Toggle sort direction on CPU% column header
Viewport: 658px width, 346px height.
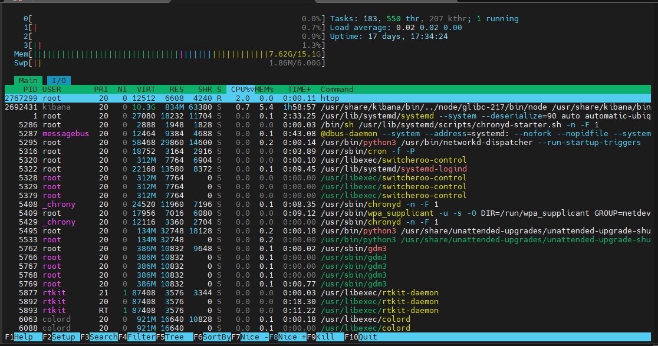241,90
